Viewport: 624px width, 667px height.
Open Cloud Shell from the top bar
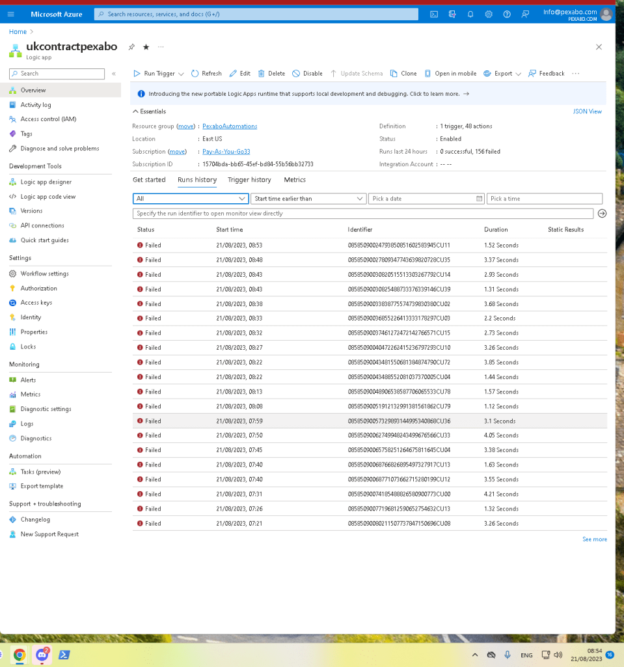pyautogui.click(x=433, y=14)
